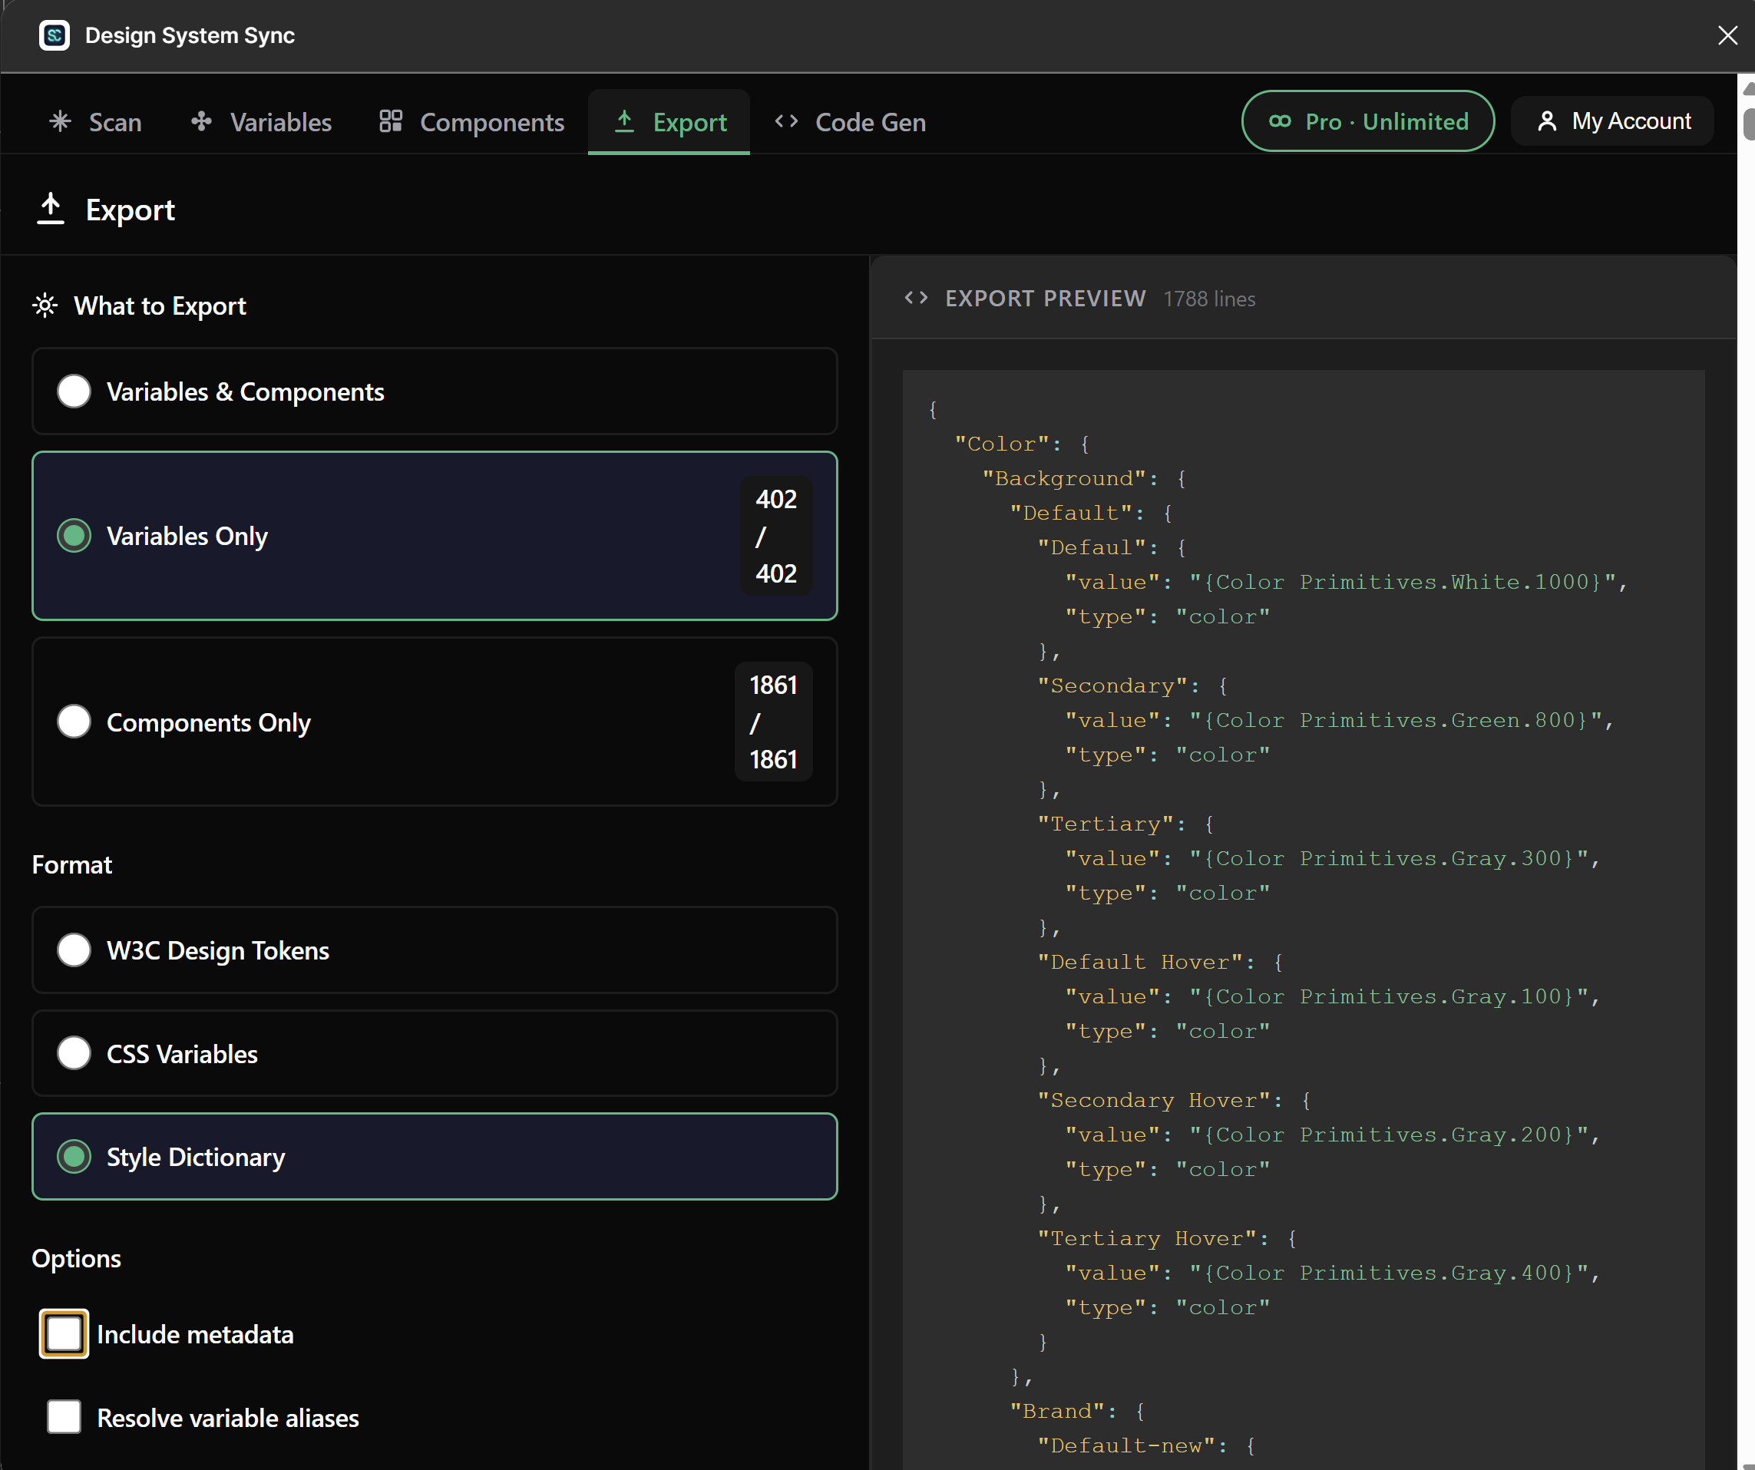Click the Export upload arrow tab icon
This screenshot has height=1470, width=1755.
(x=624, y=121)
